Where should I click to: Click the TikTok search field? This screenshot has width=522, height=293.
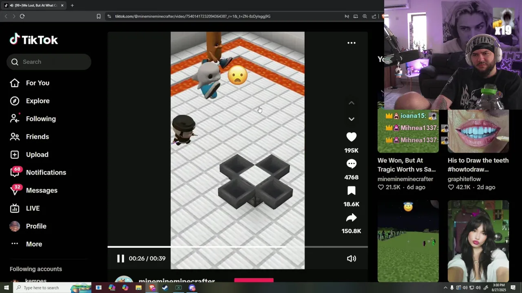pos(49,62)
